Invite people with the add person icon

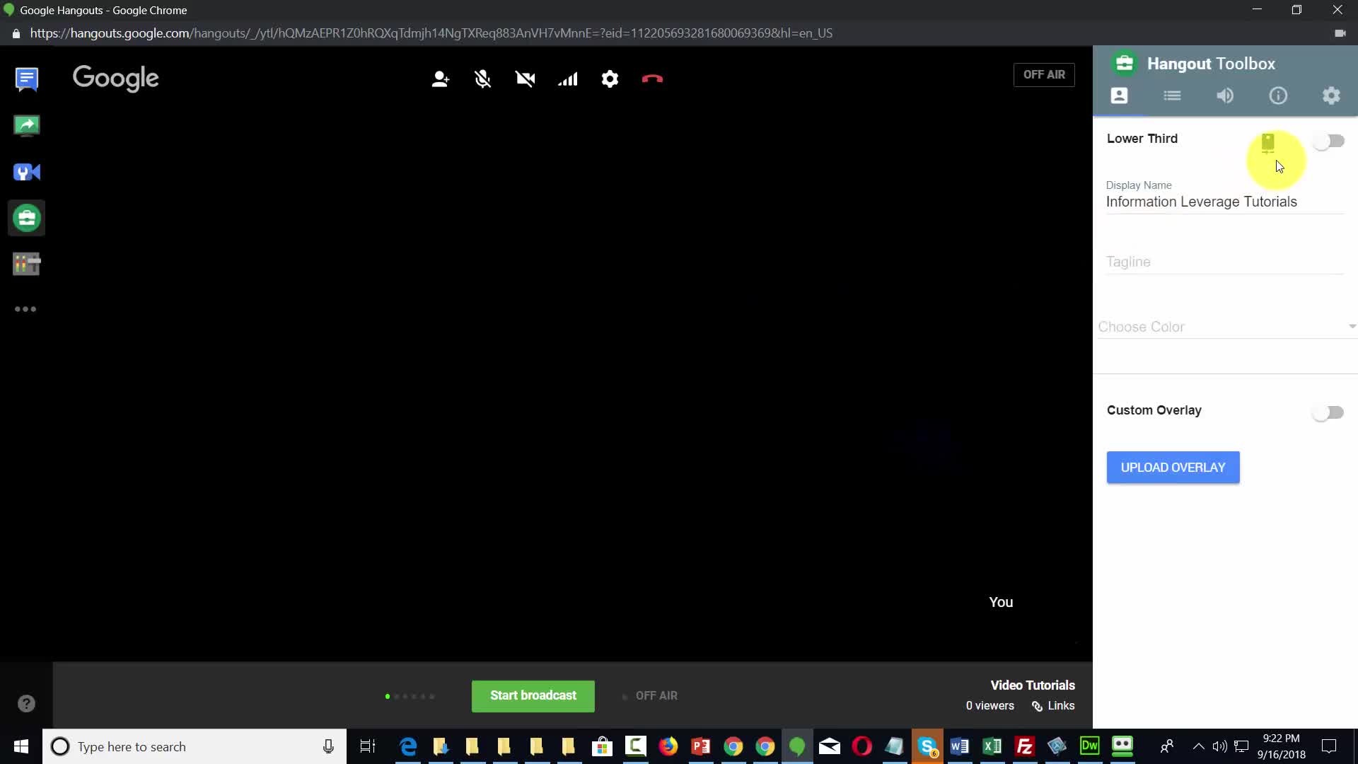pyautogui.click(x=441, y=79)
